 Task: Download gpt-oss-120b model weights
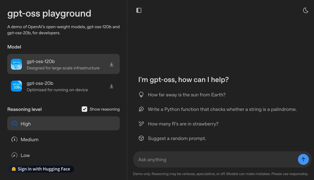click(x=111, y=64)
